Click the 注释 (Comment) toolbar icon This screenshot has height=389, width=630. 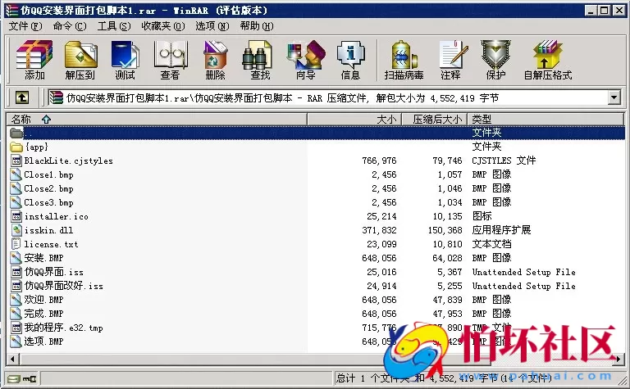453,54
